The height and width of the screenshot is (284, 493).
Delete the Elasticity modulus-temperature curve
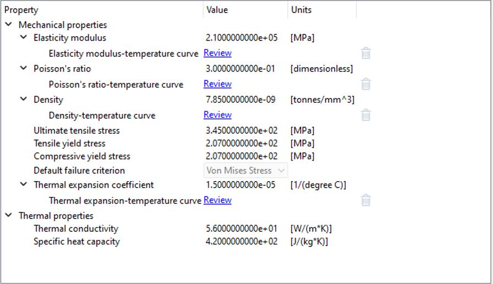coord(366,53)
